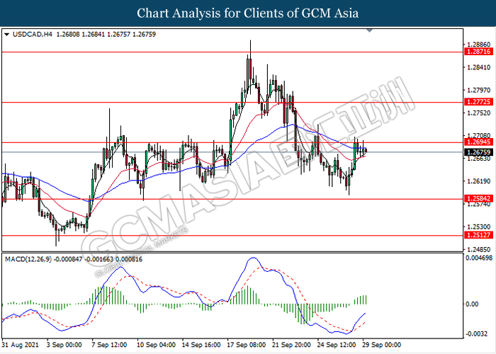
Task: Select the 1.28716 red price level label
Action: (x=478, y=52)
